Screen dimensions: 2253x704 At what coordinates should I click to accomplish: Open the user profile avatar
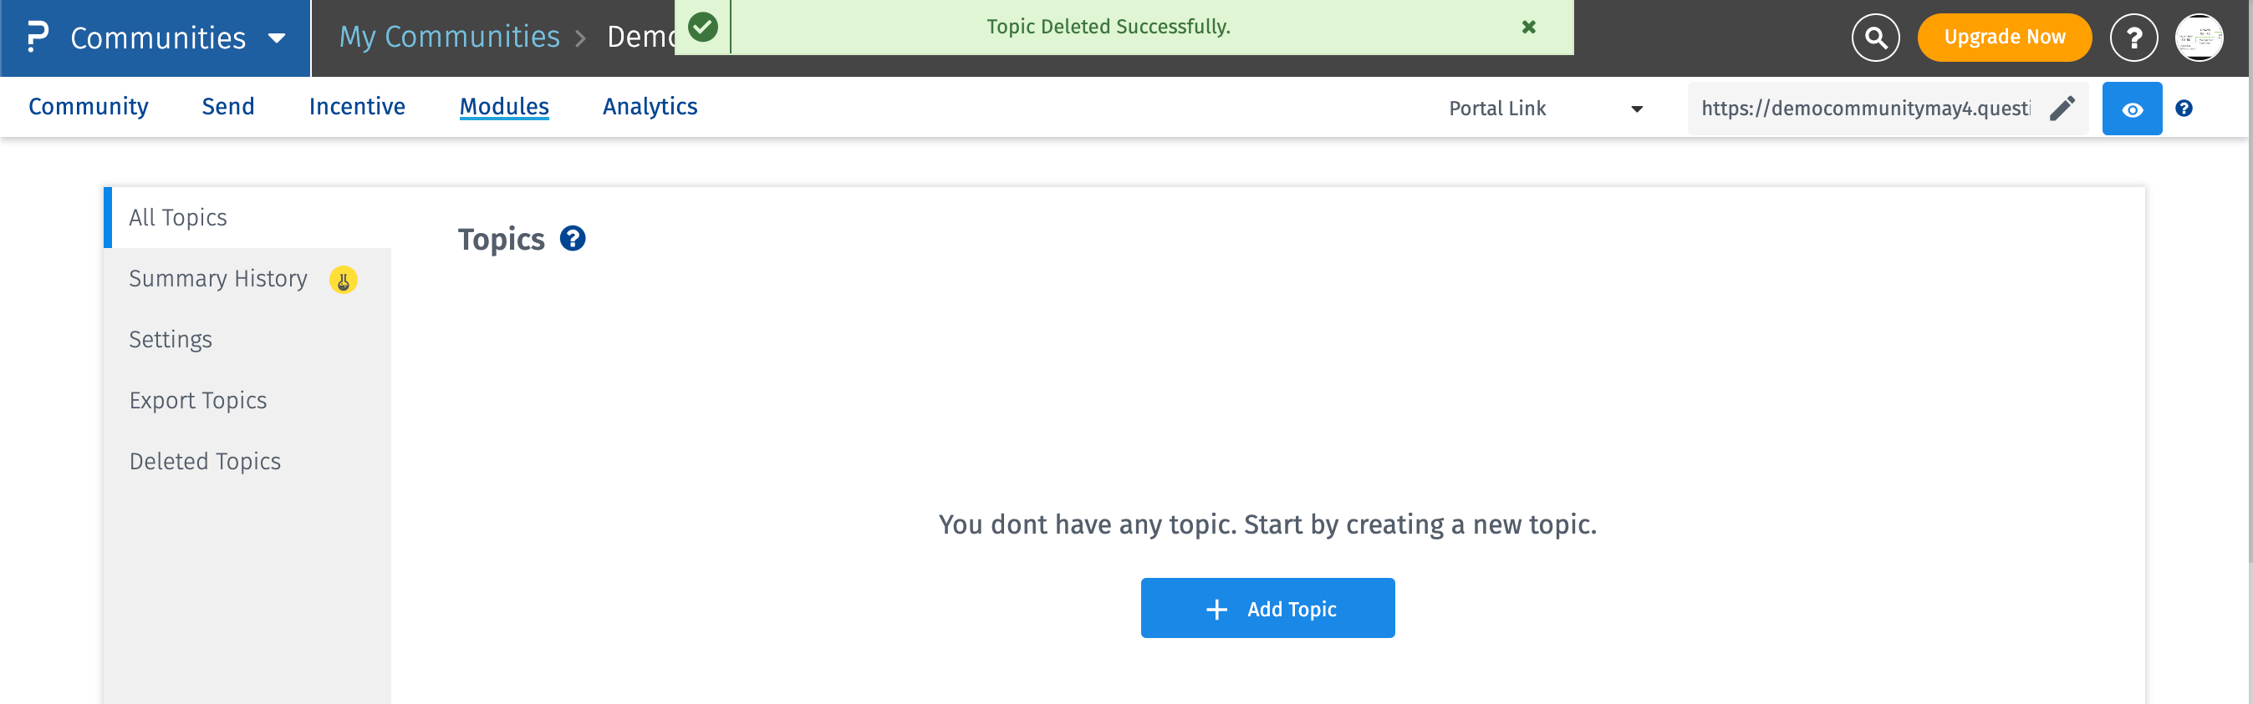2199,38
